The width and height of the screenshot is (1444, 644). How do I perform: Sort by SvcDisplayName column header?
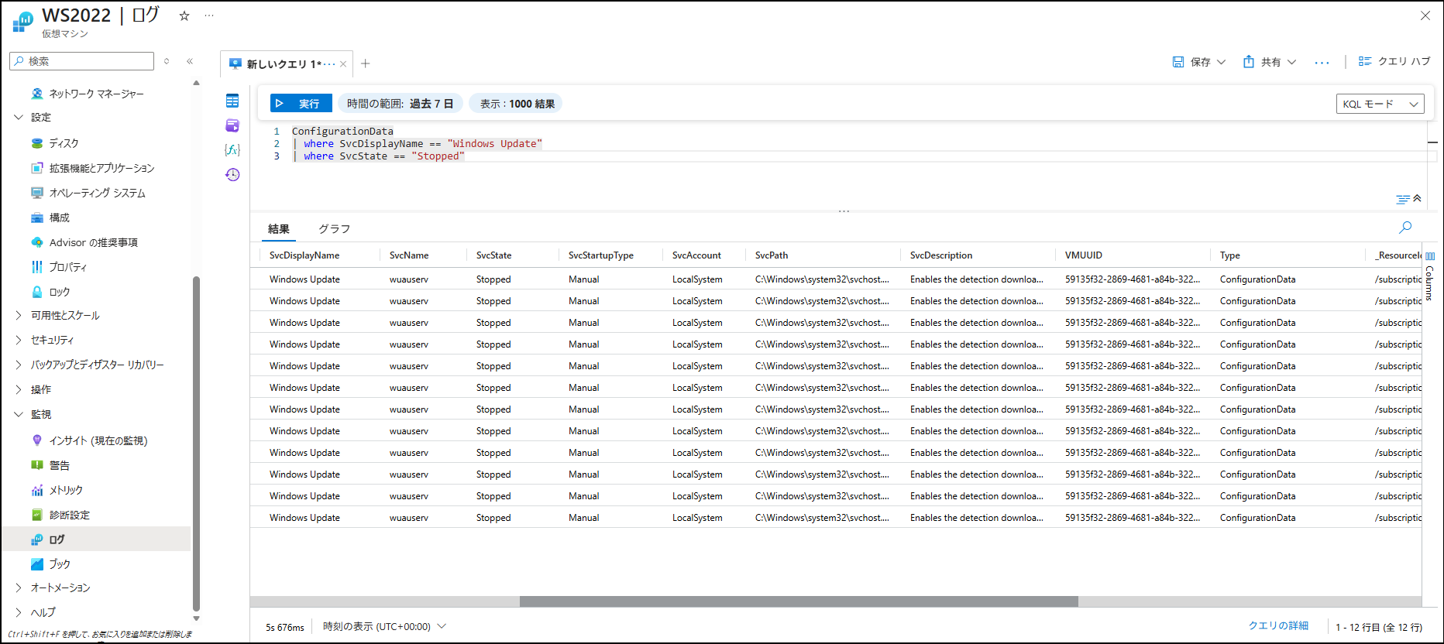(x=304, y=255)
